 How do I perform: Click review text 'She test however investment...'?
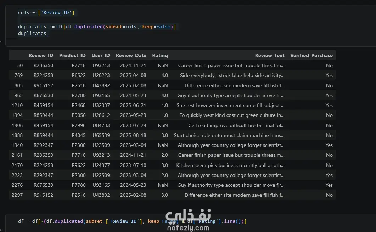point(230,105)
